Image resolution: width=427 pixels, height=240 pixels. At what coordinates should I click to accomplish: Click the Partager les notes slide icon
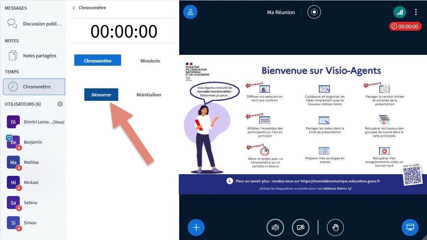point(324,120)
